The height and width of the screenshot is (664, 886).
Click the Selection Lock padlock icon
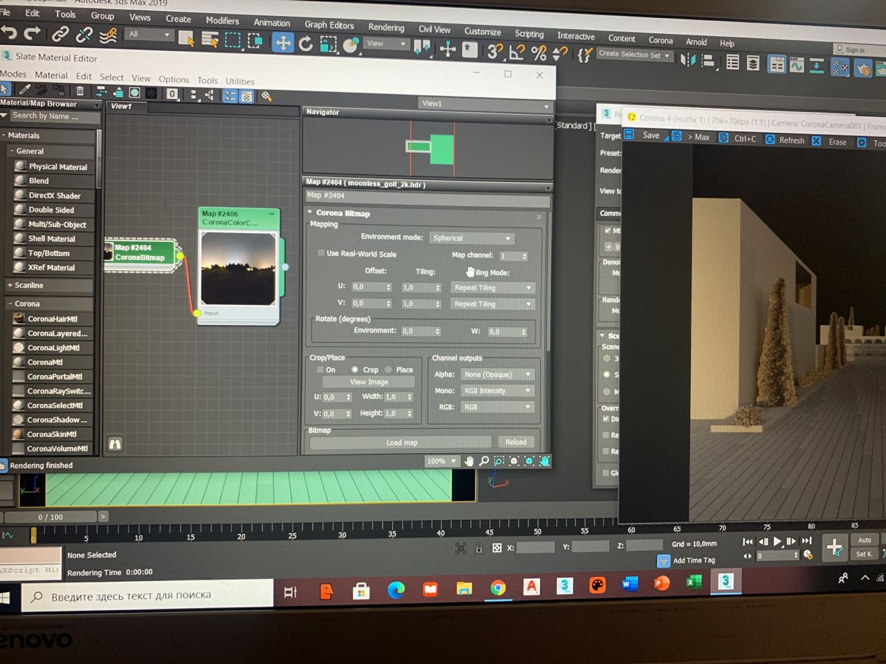(479, 548)
